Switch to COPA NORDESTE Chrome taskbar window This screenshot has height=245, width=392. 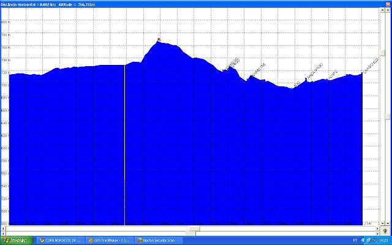tap(61, 241)
